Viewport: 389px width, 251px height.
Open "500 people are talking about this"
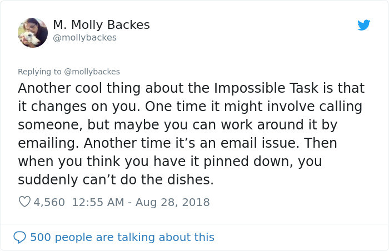pyautogui.click(x=122, y=237)
